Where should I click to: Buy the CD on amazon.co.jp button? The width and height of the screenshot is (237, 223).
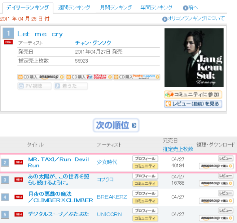click(x=41, y=77)
